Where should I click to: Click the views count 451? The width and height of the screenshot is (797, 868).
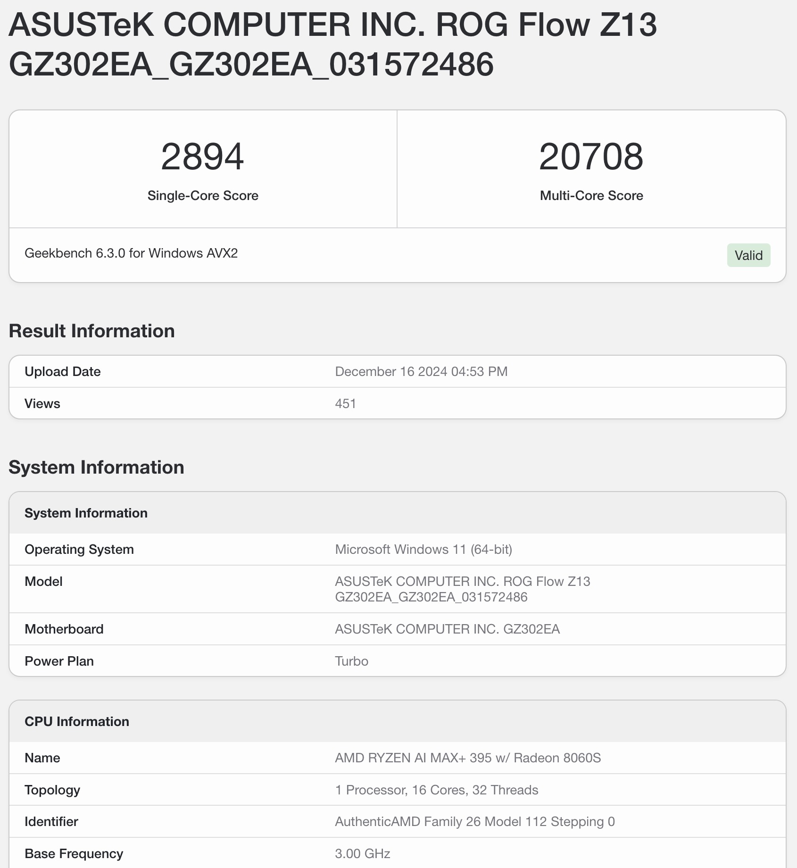[346, 404]
